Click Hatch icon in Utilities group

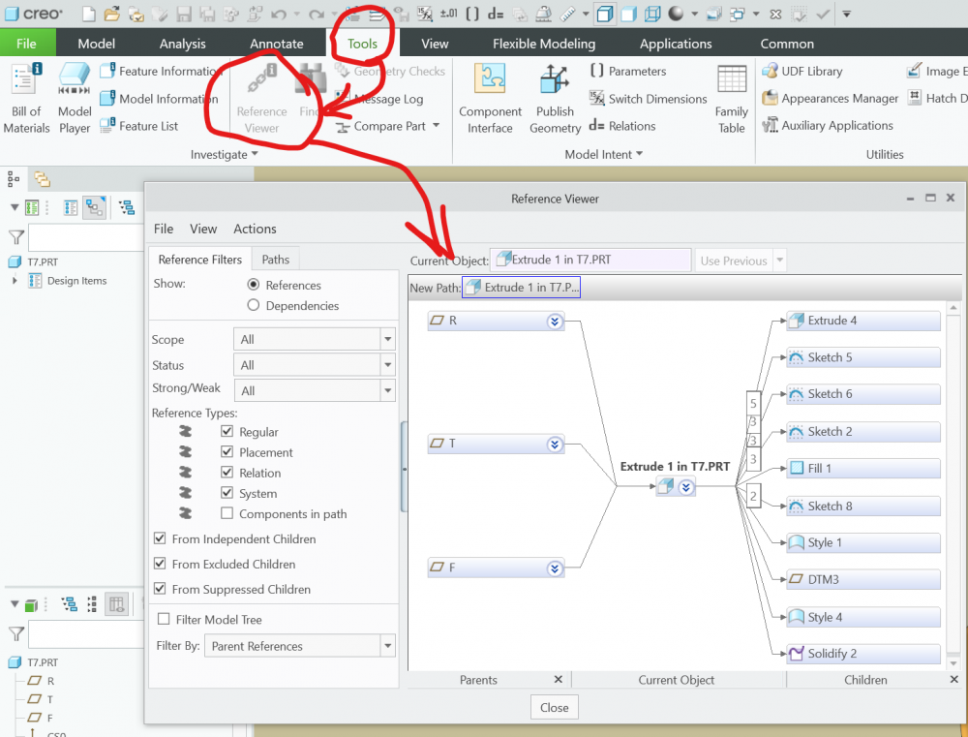(915, 98)
